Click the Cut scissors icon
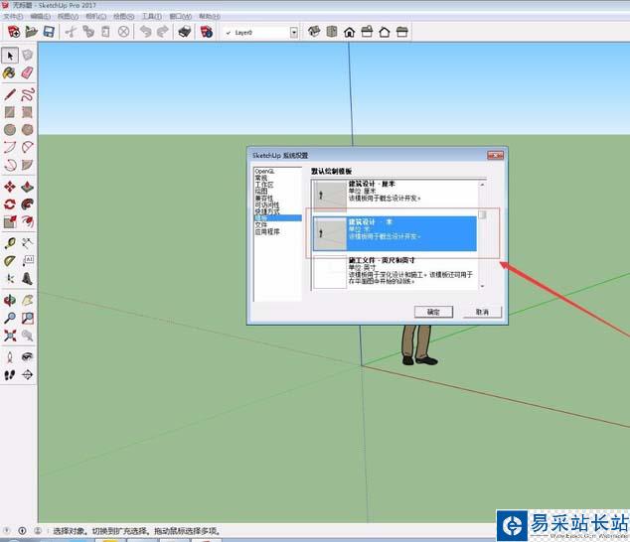The width and height of the screenshot is (630, 542). coord(71,32)
